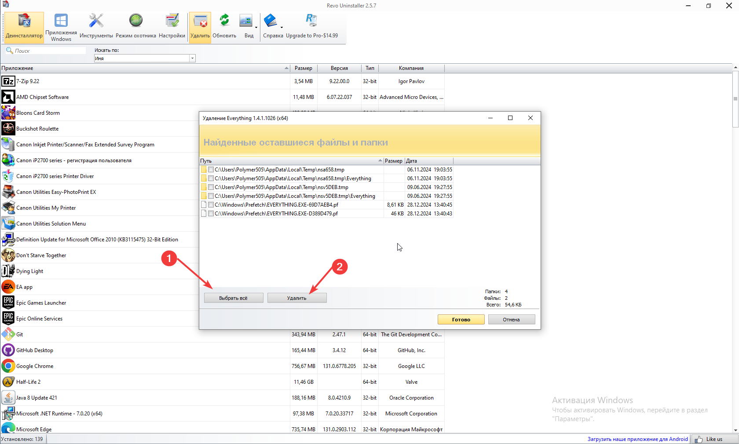Sort by the Компания column header

(411, 68)
